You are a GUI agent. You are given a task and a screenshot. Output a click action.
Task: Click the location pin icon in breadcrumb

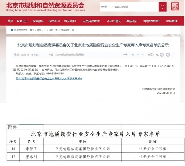(12, 30)
